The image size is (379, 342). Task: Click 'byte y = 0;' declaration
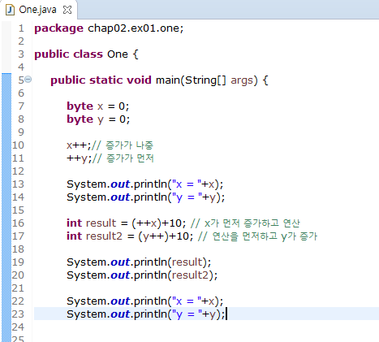coord(98,119)
